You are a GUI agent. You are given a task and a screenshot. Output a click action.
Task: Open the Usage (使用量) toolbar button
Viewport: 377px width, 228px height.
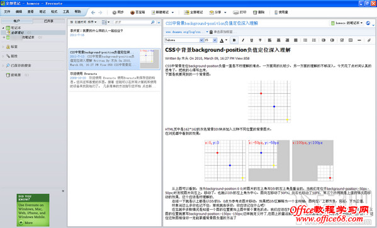[281, 12]
